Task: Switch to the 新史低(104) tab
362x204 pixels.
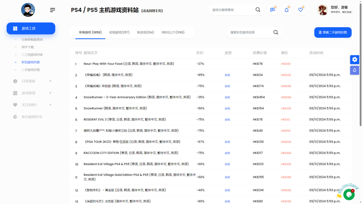Action: [x=145, y=32]
